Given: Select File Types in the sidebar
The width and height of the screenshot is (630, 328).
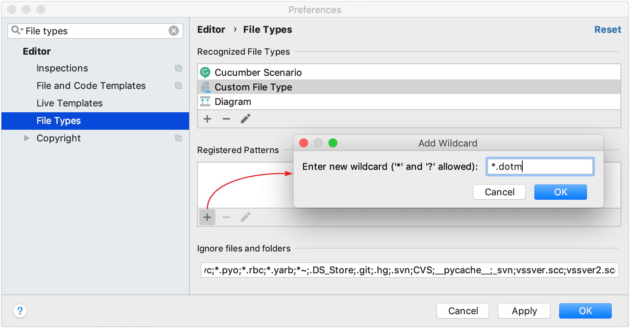Looking at the screenshot, I should (58, 121).
